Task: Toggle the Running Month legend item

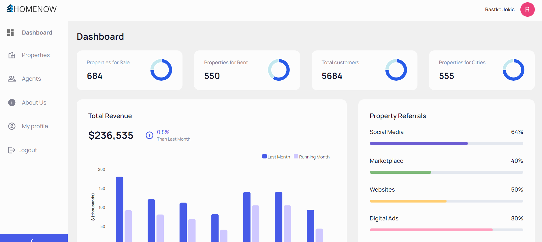Action: (x=312, y=157)
